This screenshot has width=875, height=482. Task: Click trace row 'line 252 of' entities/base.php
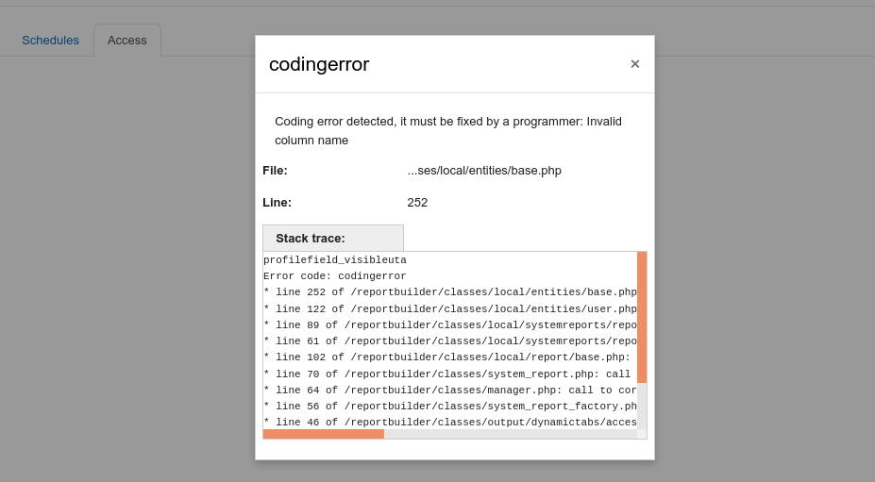(x=450, y=292)
